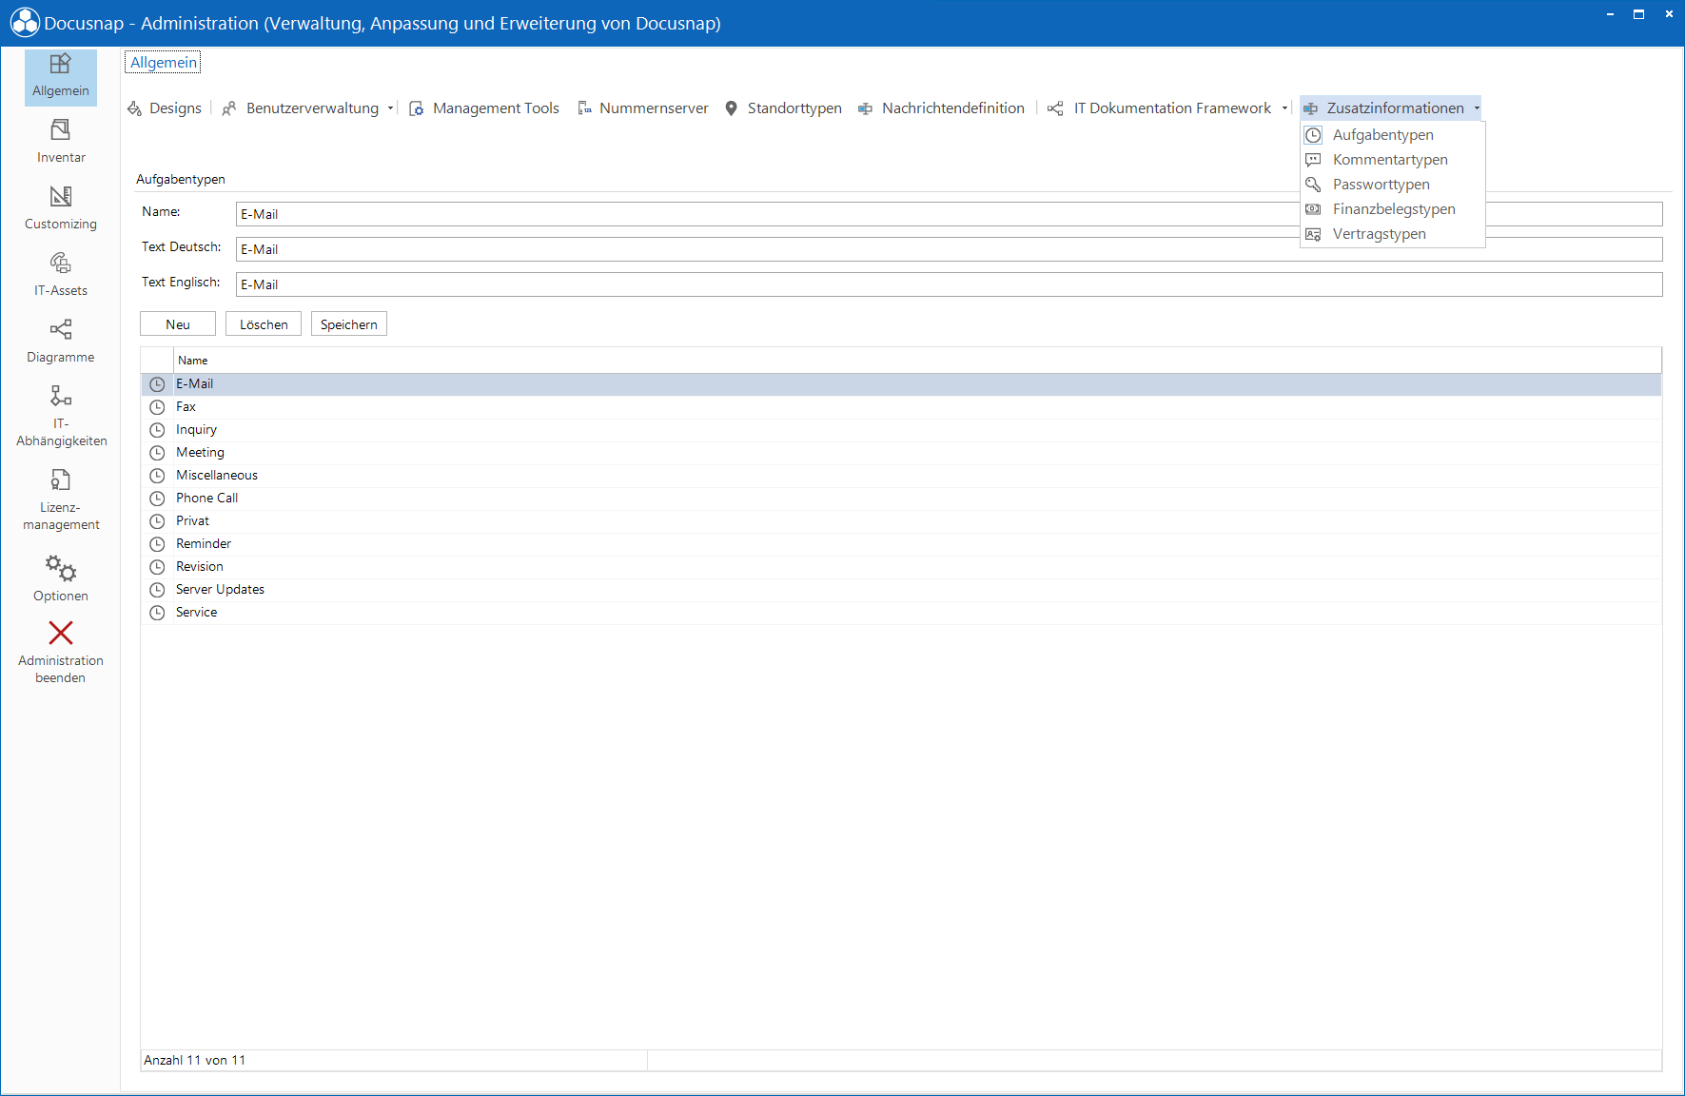The height and width of the screenshot is (1096, 1685).
Task: Click the Speichern button
Action: pyautogui.click(x=349, y=324)
